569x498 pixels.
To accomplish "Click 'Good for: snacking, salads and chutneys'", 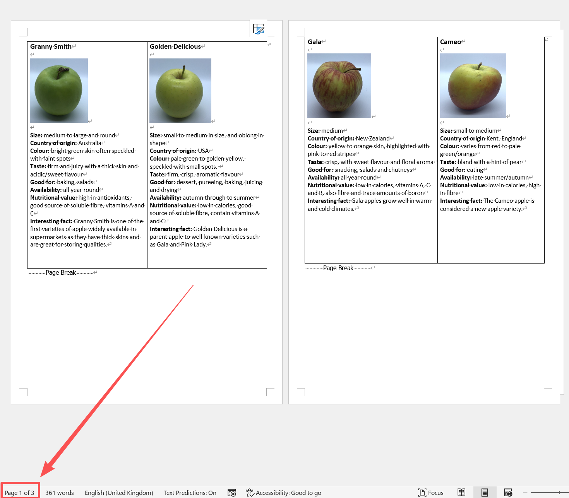I will coord(360,170).
